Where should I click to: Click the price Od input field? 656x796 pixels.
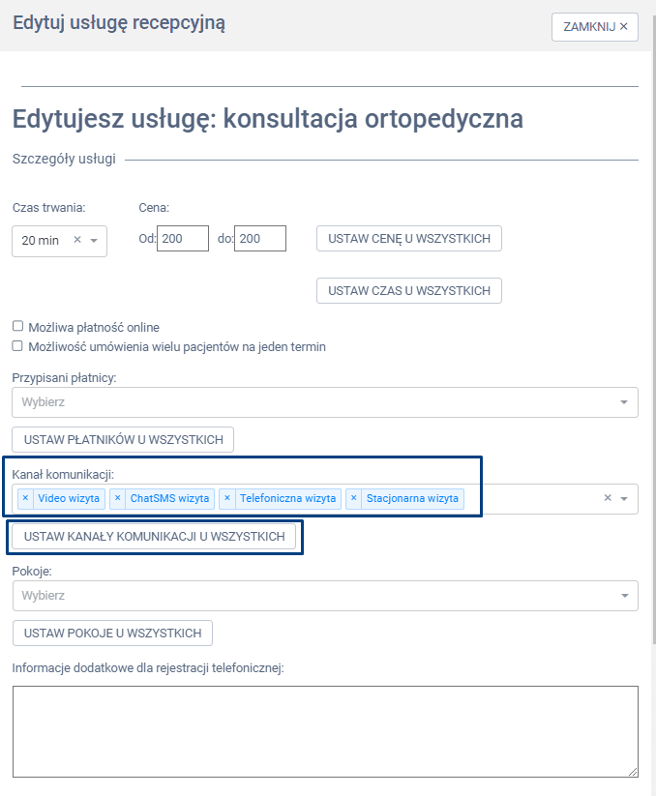point(184,238)
